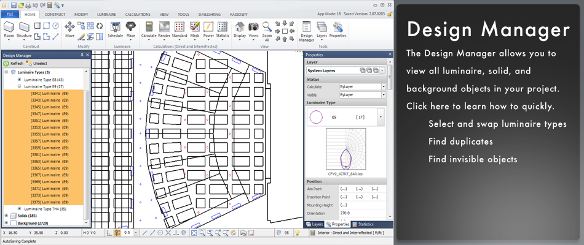584x245 pixels.
Task: Click Zoom All
Action: click(267, 31)
